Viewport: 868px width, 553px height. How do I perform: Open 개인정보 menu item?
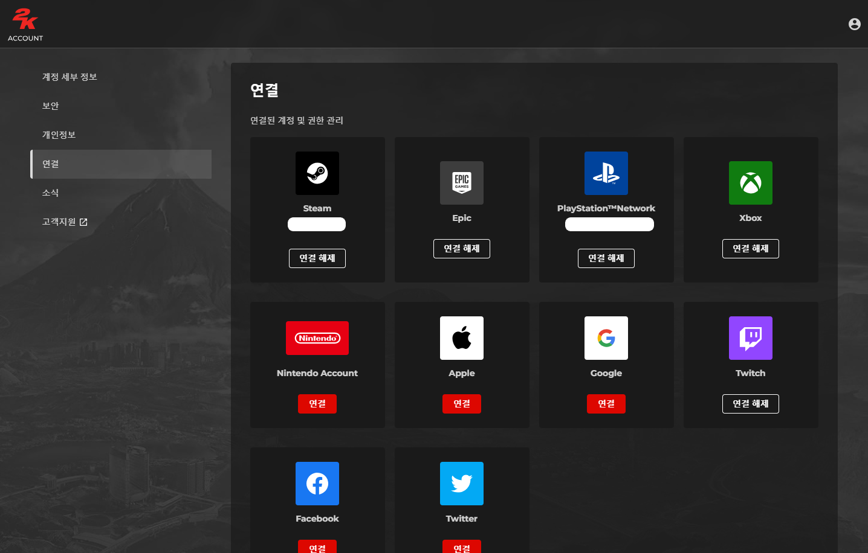121,135
